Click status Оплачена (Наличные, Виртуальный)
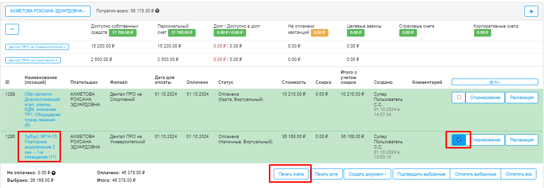Screen dimensions: 544x188 pos(245,139)
